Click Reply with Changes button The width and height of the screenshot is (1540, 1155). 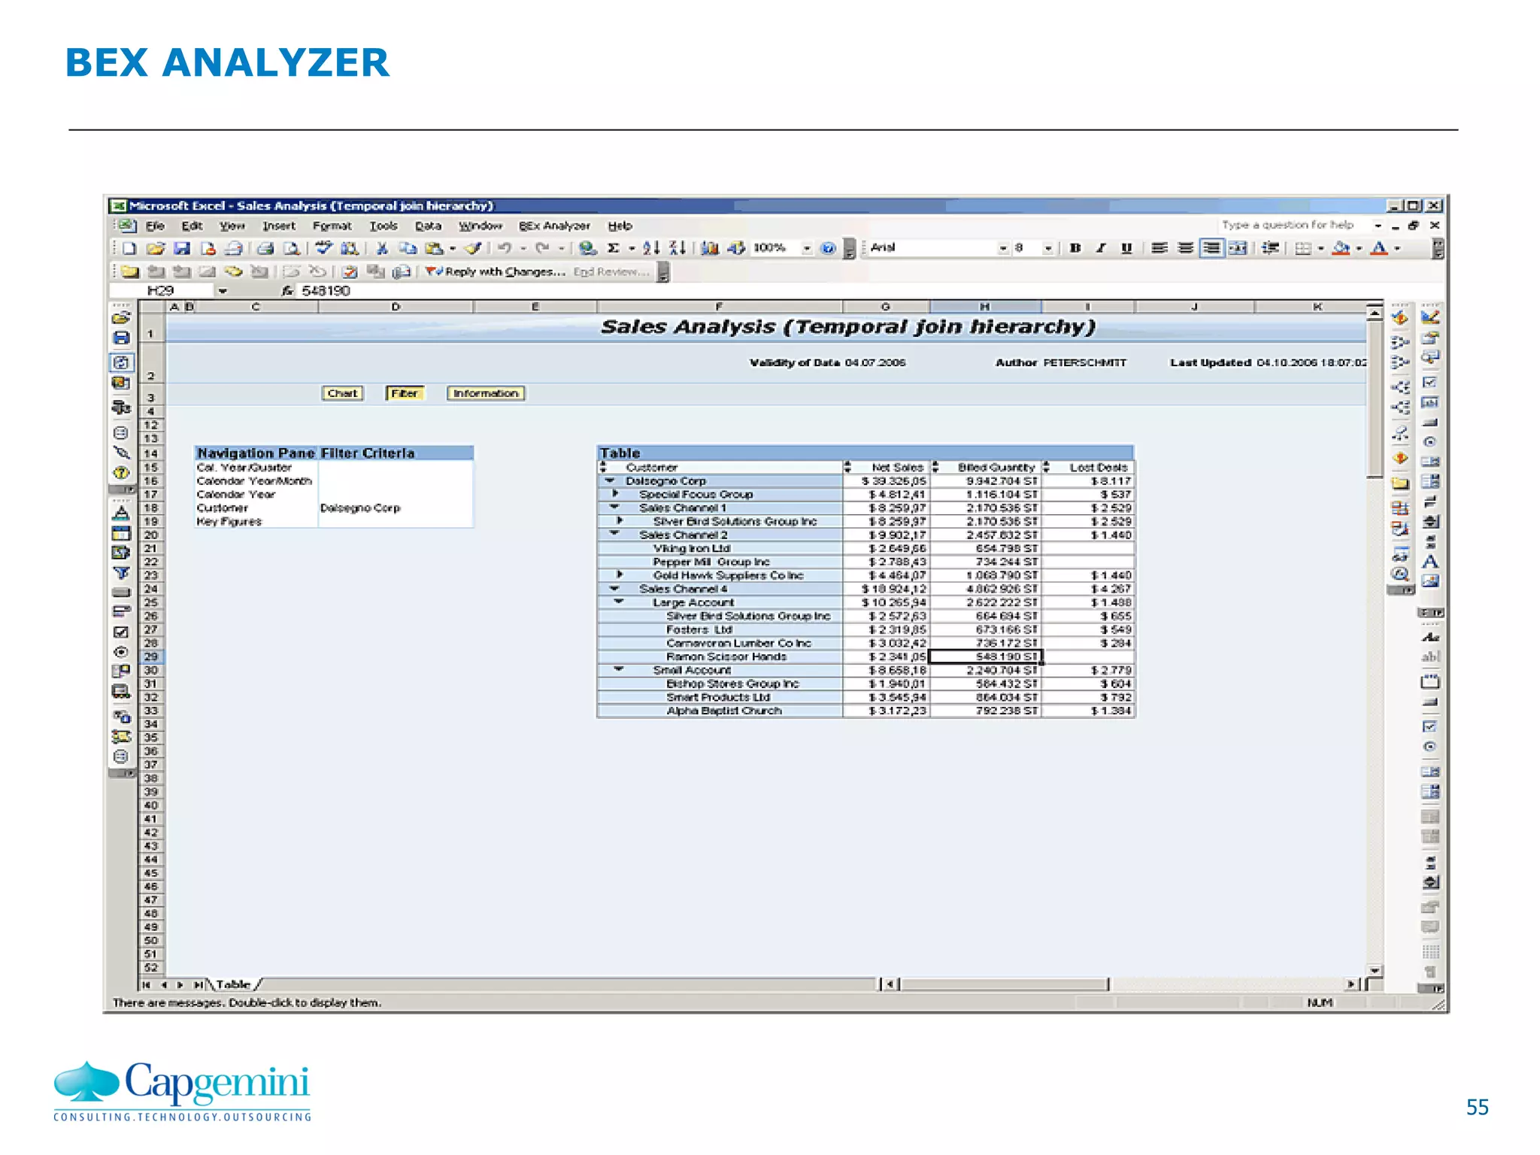click(496, 271)
